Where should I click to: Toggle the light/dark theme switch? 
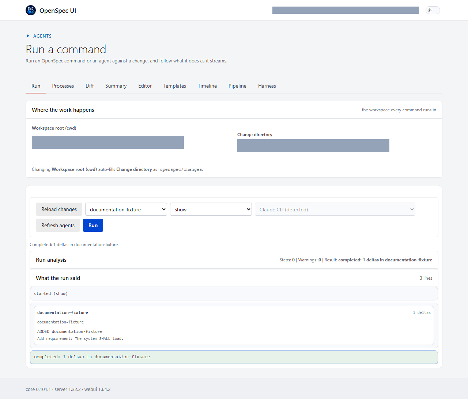[433, 10]
